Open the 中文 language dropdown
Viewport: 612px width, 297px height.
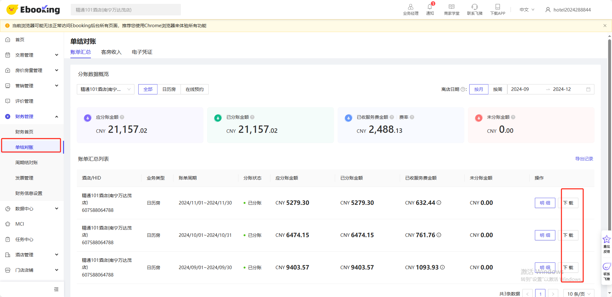coord(527,10)
